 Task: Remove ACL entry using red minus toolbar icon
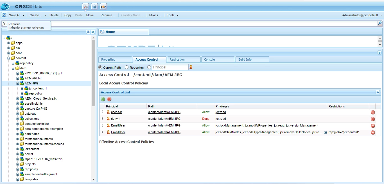109,99
